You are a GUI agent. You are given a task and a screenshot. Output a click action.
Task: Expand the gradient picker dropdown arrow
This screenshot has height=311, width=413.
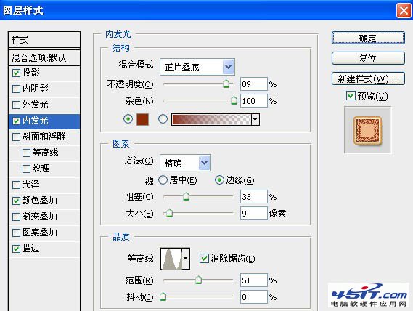coord(255,119)
